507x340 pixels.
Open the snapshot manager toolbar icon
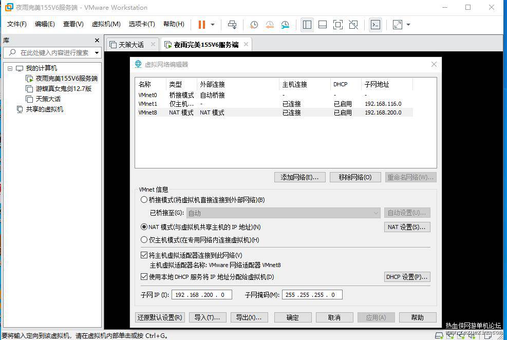click(285, 25)
